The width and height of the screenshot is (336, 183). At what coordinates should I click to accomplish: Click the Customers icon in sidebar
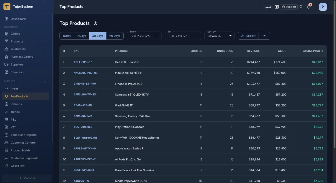pos(6,49)
